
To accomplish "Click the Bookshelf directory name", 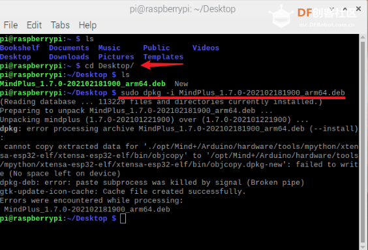I will [x=20, y=48].
